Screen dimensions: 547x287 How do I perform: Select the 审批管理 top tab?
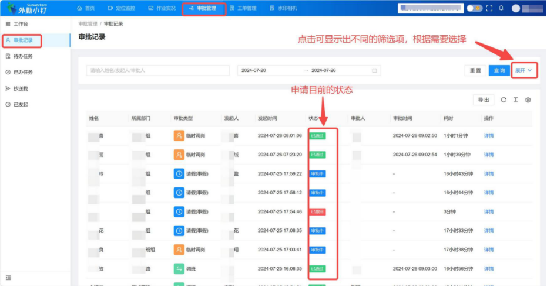pyautogui.click(x=203, y=8)
